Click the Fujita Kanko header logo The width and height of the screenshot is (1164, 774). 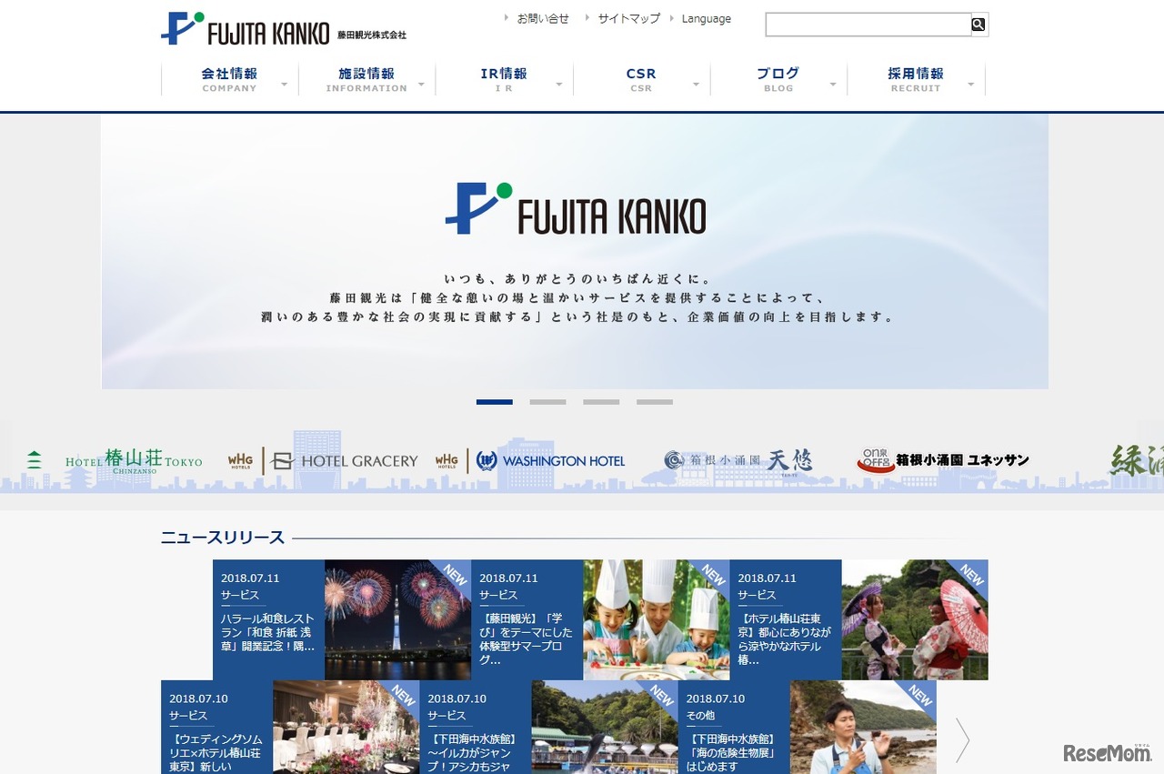tap(283, 29)
